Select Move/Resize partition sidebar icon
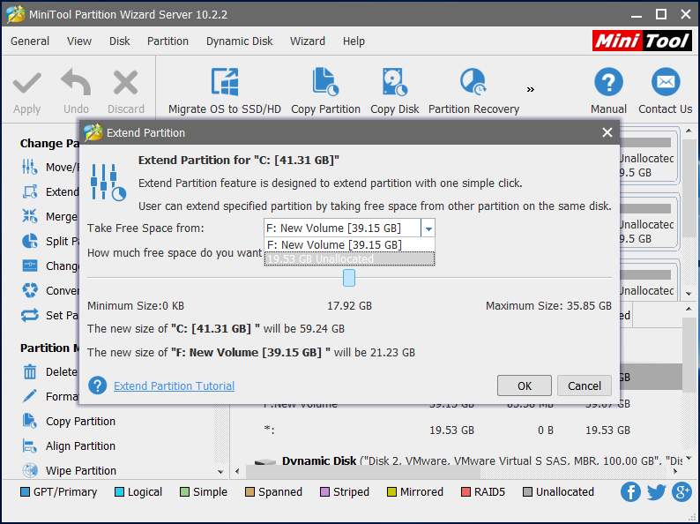This screenshot has width=700, height=524. click(x=30, y=167)
